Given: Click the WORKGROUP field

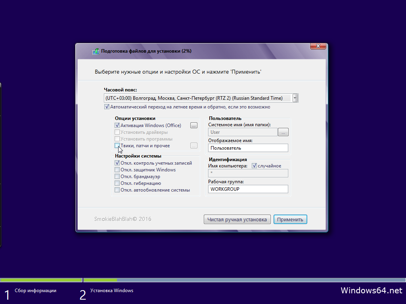Looking at the screenshot, I should coord(248,189).
